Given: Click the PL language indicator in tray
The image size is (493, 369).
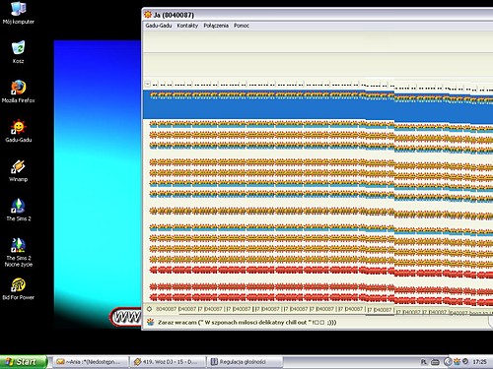Looking at the screenshot, I should (x=424, y=362).
